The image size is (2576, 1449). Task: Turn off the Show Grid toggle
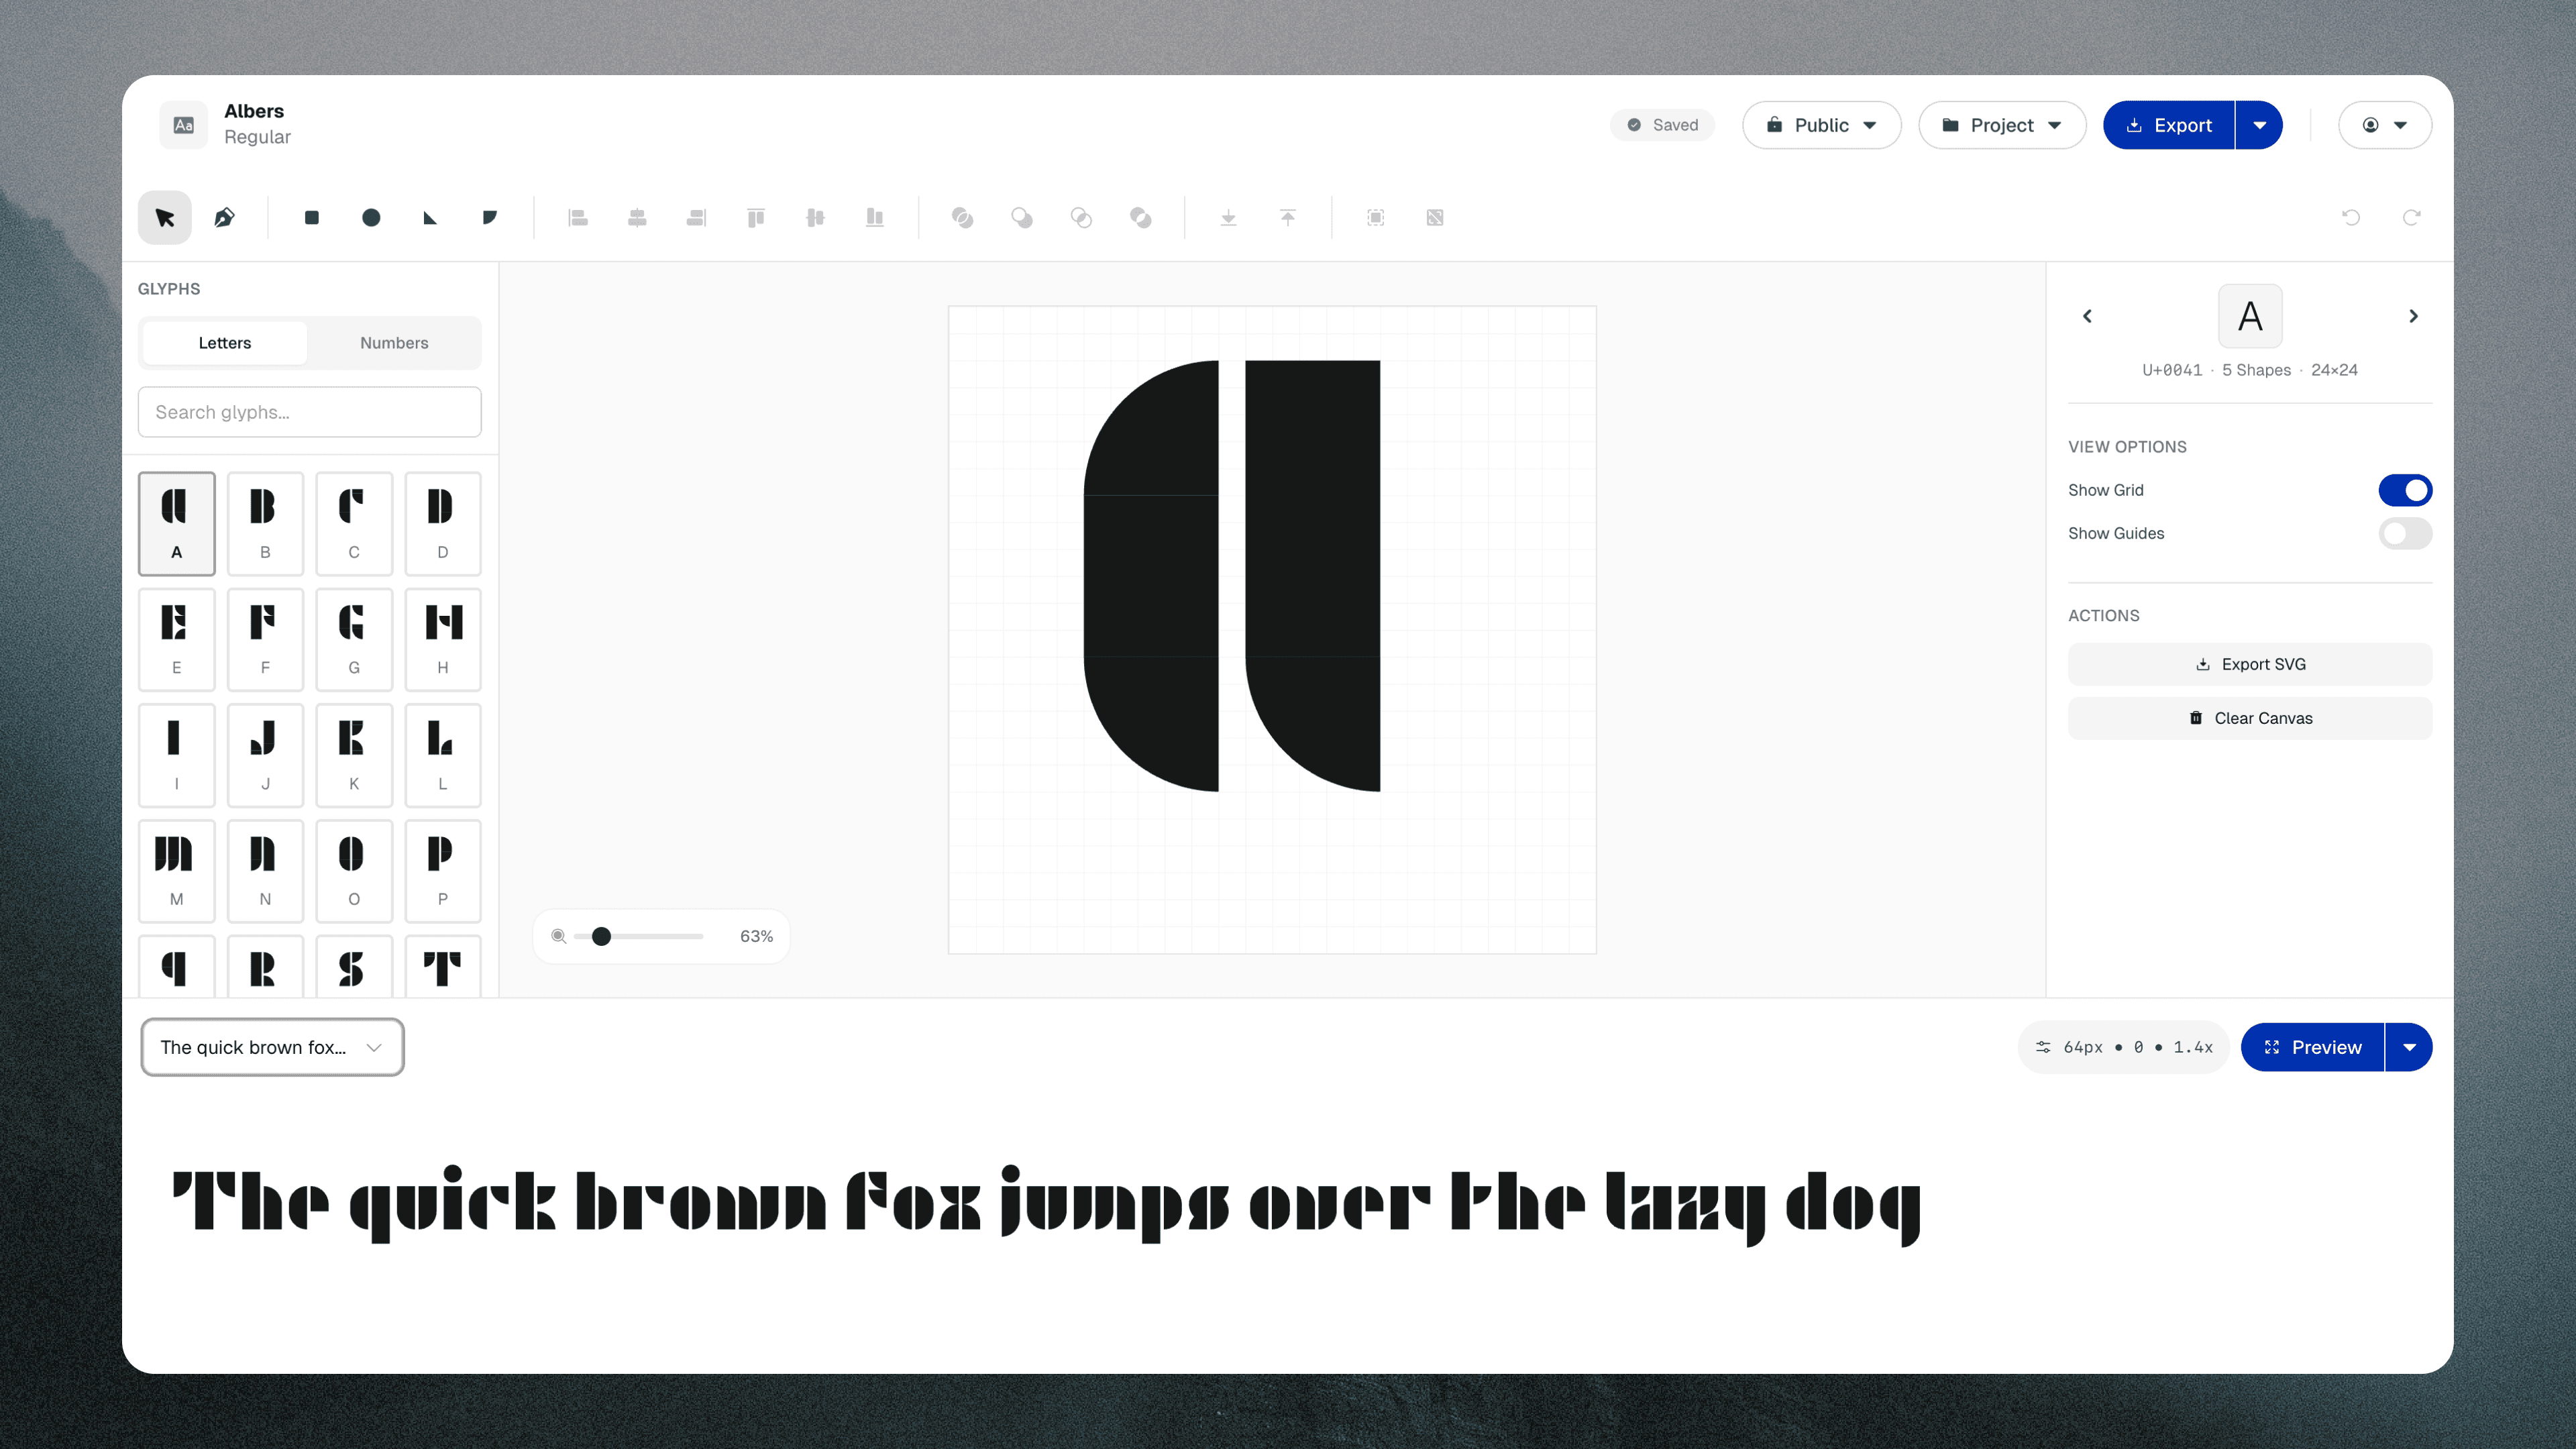click(2404, 490)
